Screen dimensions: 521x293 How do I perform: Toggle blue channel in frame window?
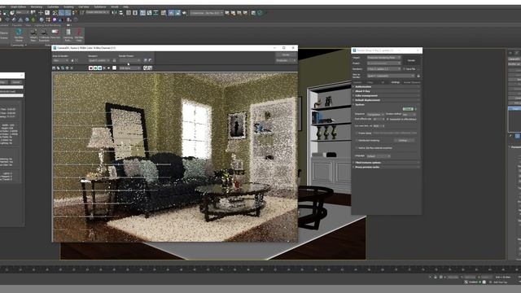[99, 68]
